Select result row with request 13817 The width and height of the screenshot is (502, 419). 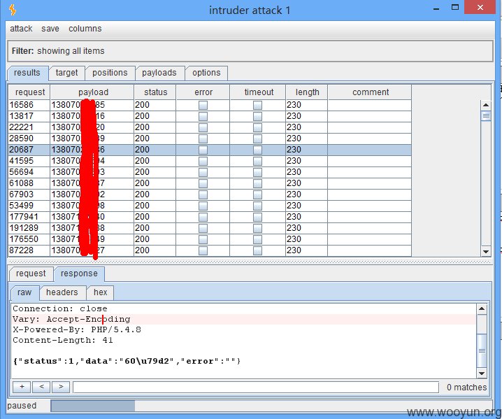pyautogui.click(x=210, y=116)
